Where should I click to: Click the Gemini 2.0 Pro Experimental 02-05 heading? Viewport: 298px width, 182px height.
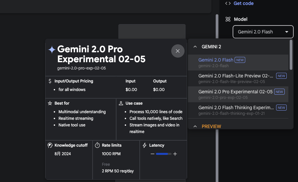click(101, 54)
